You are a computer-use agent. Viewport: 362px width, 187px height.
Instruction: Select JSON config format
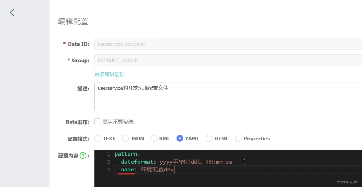tap(125, 138)
